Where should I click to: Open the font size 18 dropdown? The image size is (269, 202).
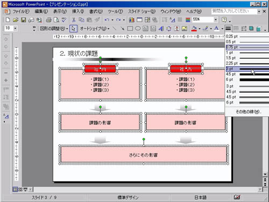(16, 29)
